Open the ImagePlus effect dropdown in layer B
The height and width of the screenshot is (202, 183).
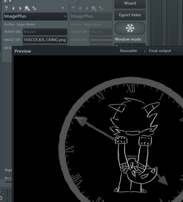pos(35,16)
